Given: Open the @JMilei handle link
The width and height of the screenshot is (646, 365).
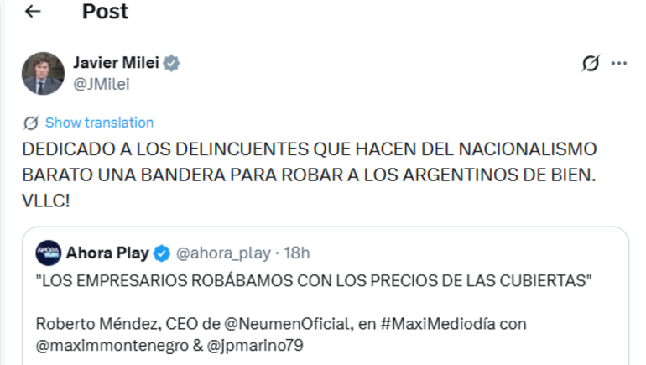Looking at the screenshot, I should (101, 84).
